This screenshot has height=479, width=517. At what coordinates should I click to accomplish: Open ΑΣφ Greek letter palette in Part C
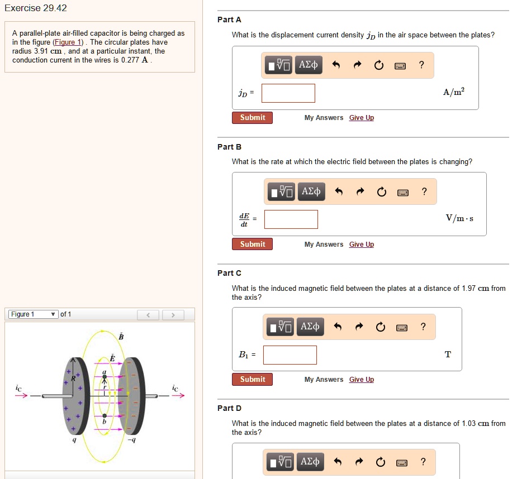(311, 327)
